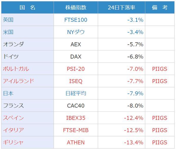This screenshot has height=149, width=176.
Task: Click the FTSE100 index name
Action: (x=76, y=20)
